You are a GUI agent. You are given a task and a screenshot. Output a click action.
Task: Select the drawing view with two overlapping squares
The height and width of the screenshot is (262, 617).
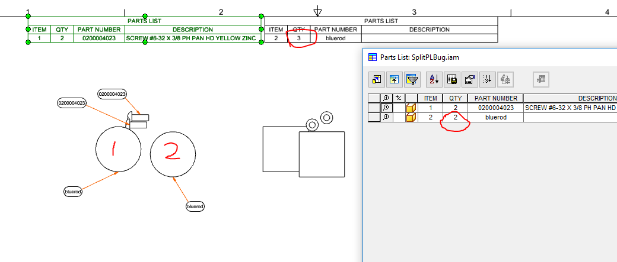pos(304,144)
